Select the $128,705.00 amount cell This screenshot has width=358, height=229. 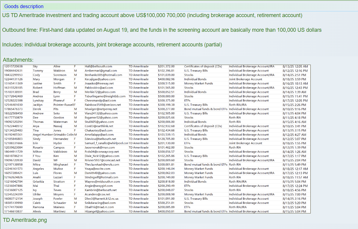pyautogui.click(x=166, y=139)
